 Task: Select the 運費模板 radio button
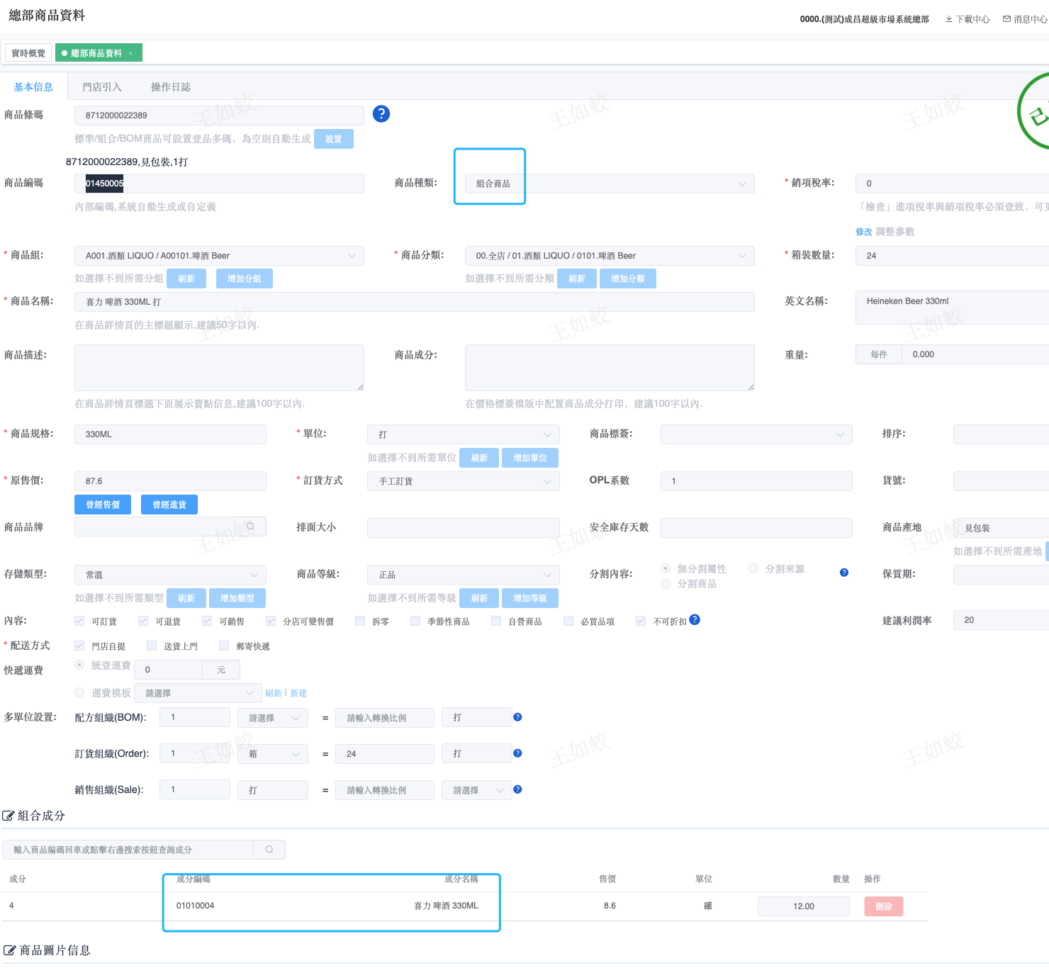(x=79, y=692)
